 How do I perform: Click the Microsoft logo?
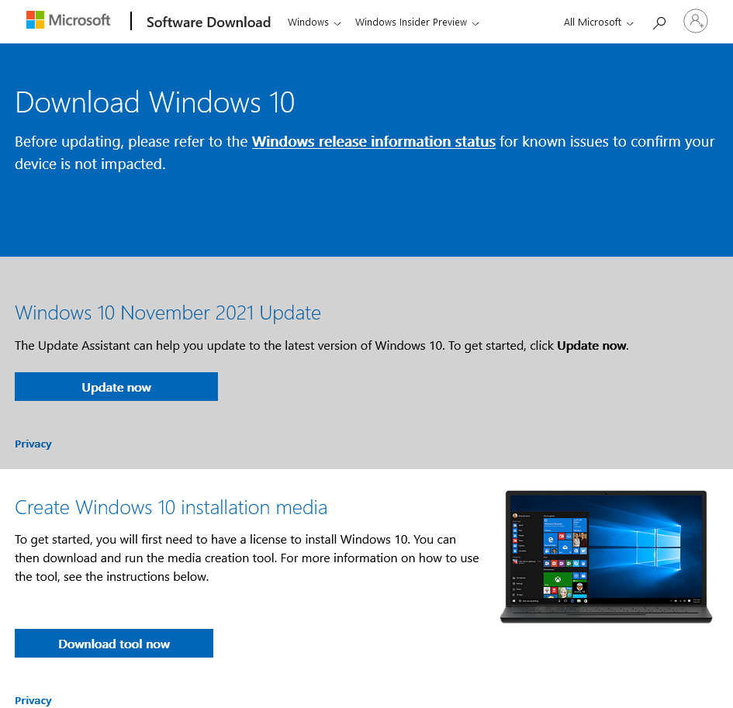coord(68,20)
